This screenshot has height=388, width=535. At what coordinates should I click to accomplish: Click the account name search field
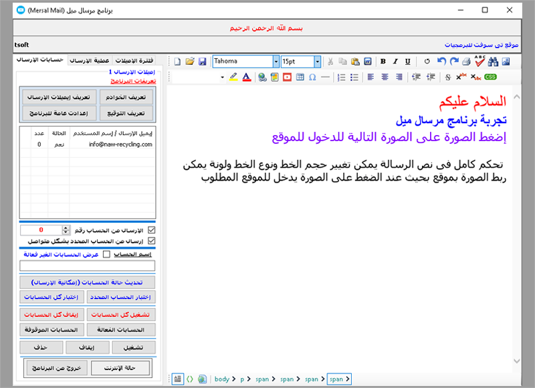pos(88,266)
